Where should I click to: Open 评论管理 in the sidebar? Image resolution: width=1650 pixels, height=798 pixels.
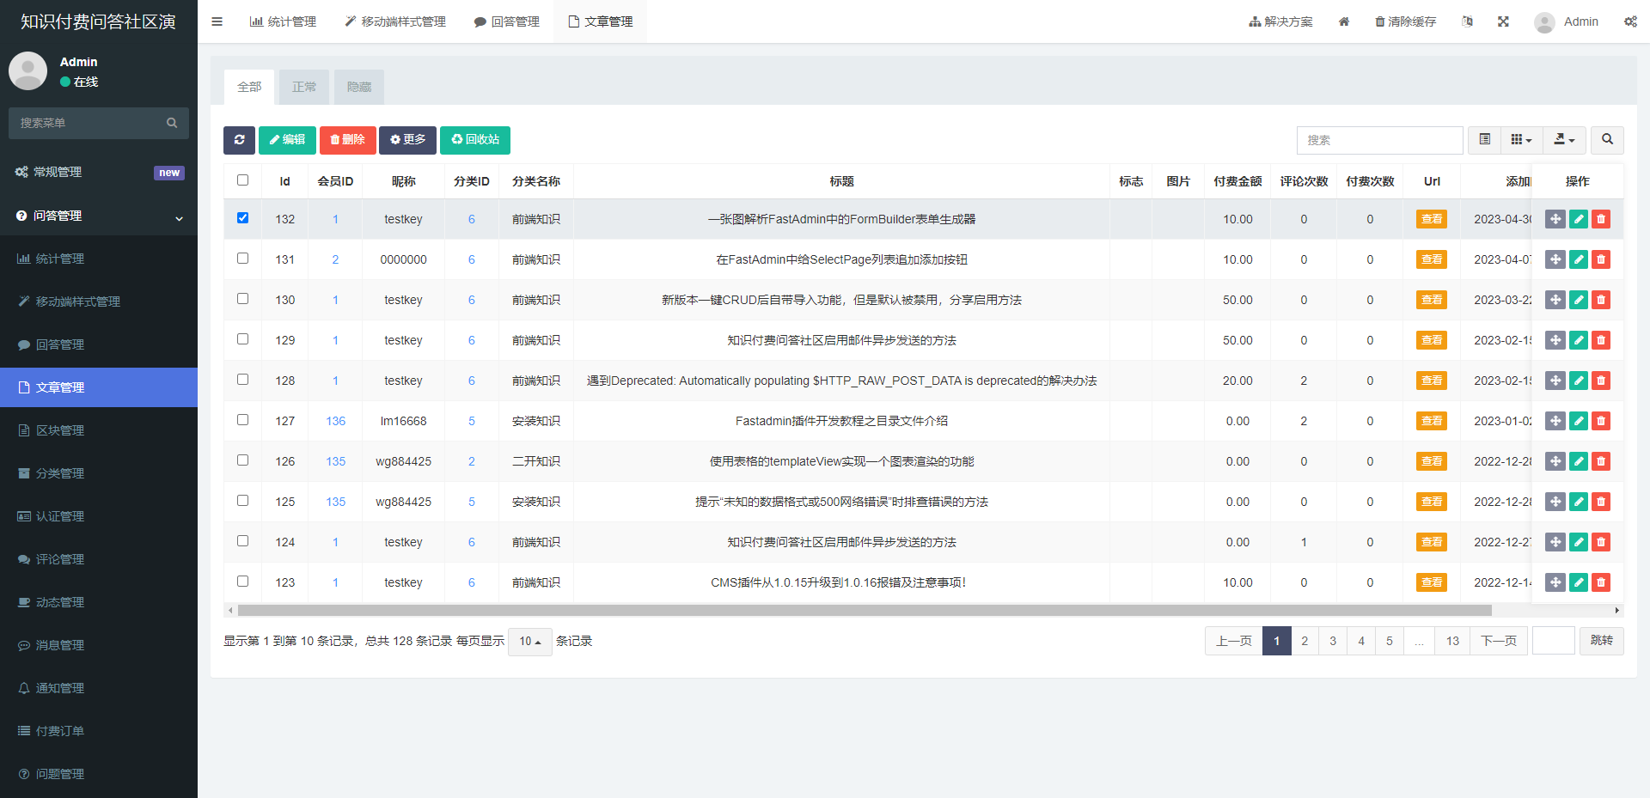60,559
